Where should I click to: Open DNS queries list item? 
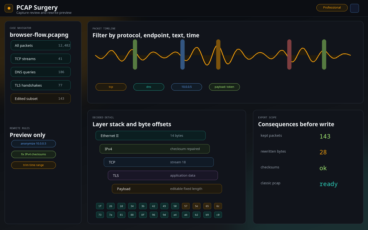41,72
